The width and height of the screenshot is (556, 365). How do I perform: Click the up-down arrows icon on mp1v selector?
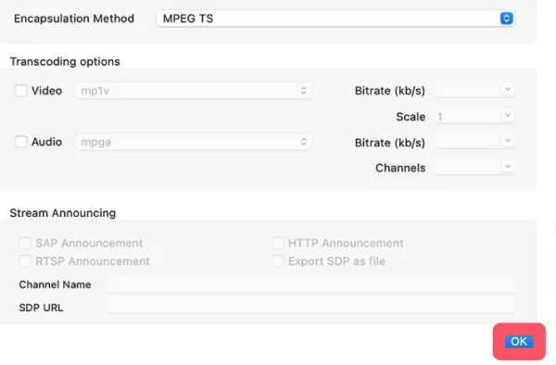(x=304, y=91)
